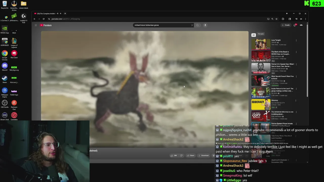Reload the page in browser
The width and height of the screenshot is (324, 182).
click(44, 19)
